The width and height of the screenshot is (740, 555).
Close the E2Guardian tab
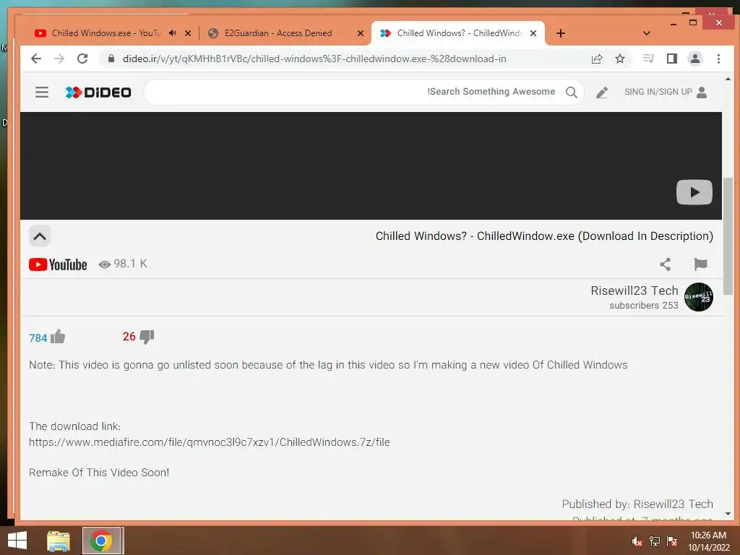361,33
